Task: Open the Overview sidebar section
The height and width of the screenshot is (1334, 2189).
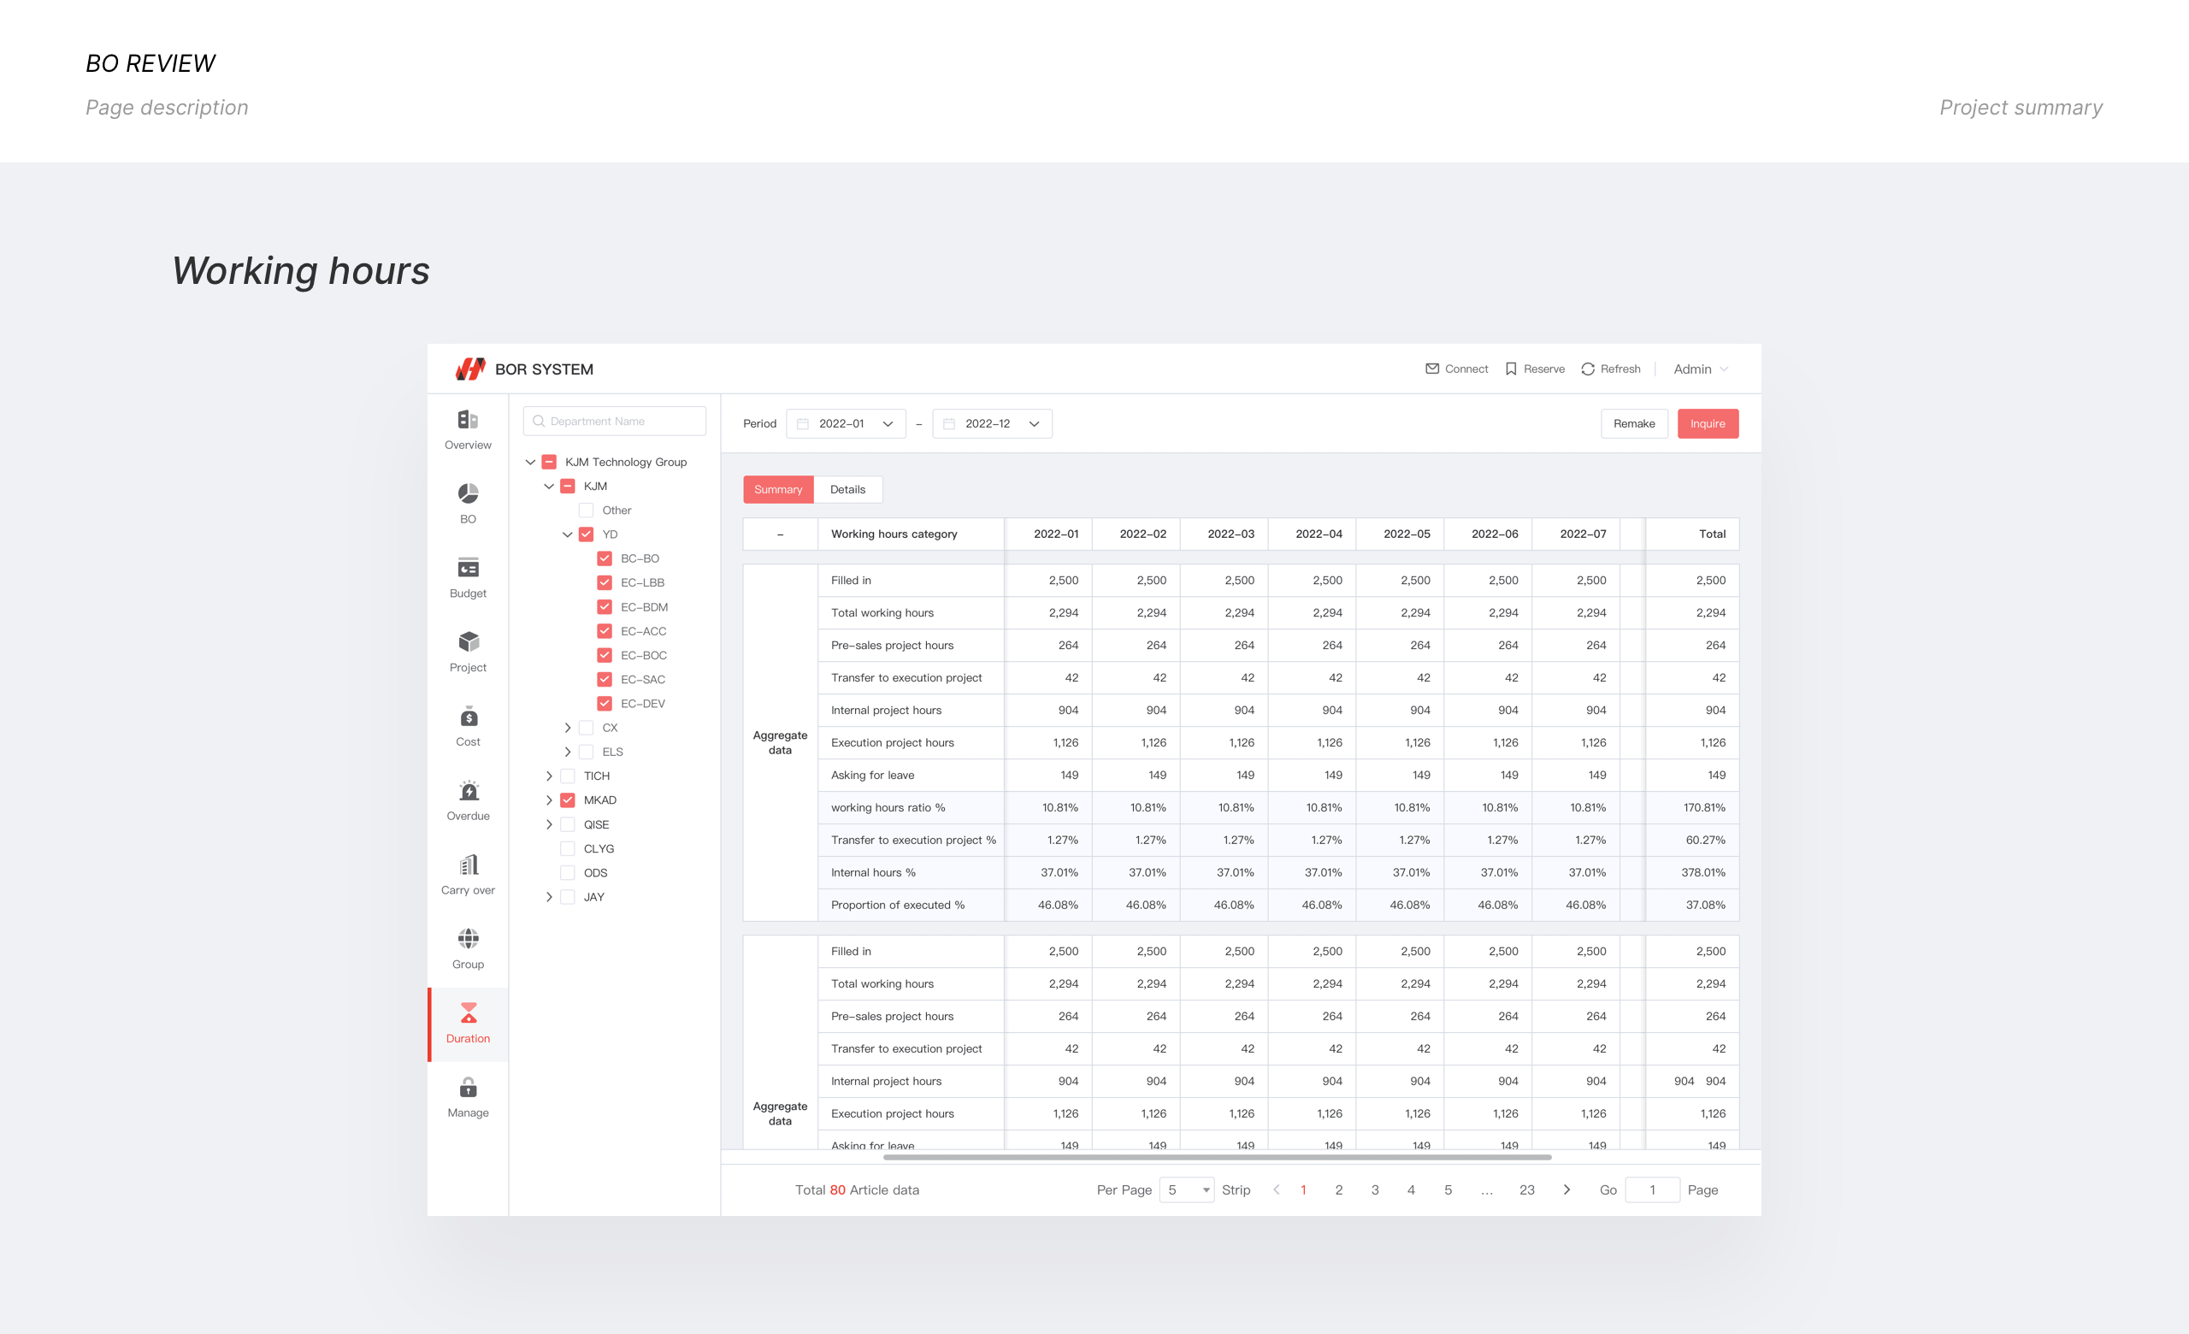Action: click(469, 430)
